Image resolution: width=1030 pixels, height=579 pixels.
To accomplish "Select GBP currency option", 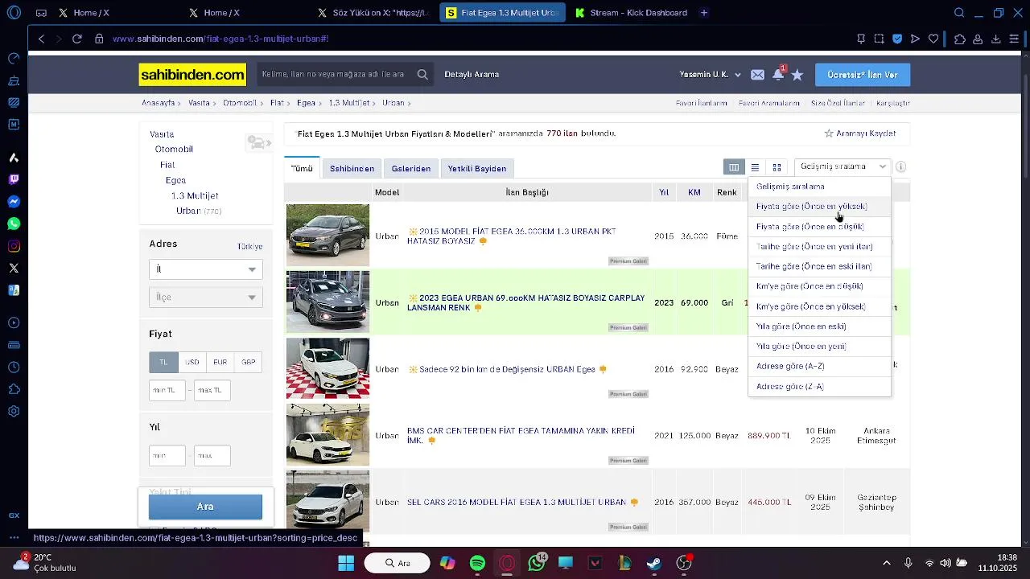I will (248, 362).
